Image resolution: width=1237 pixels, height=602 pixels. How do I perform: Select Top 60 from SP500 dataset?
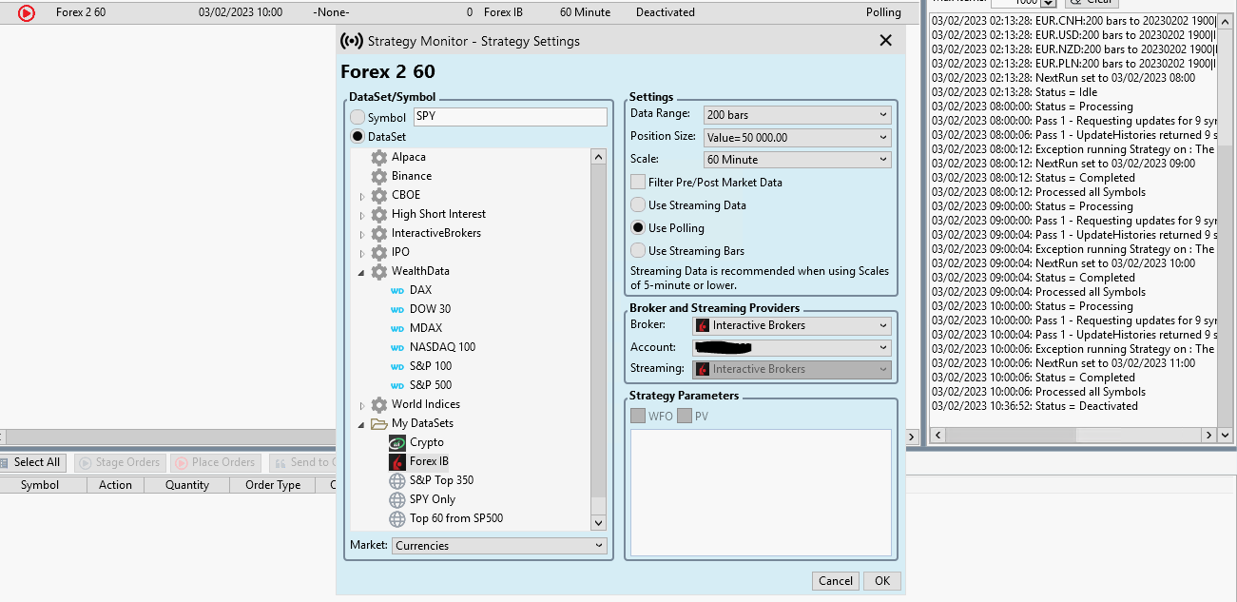pos(455,518)
